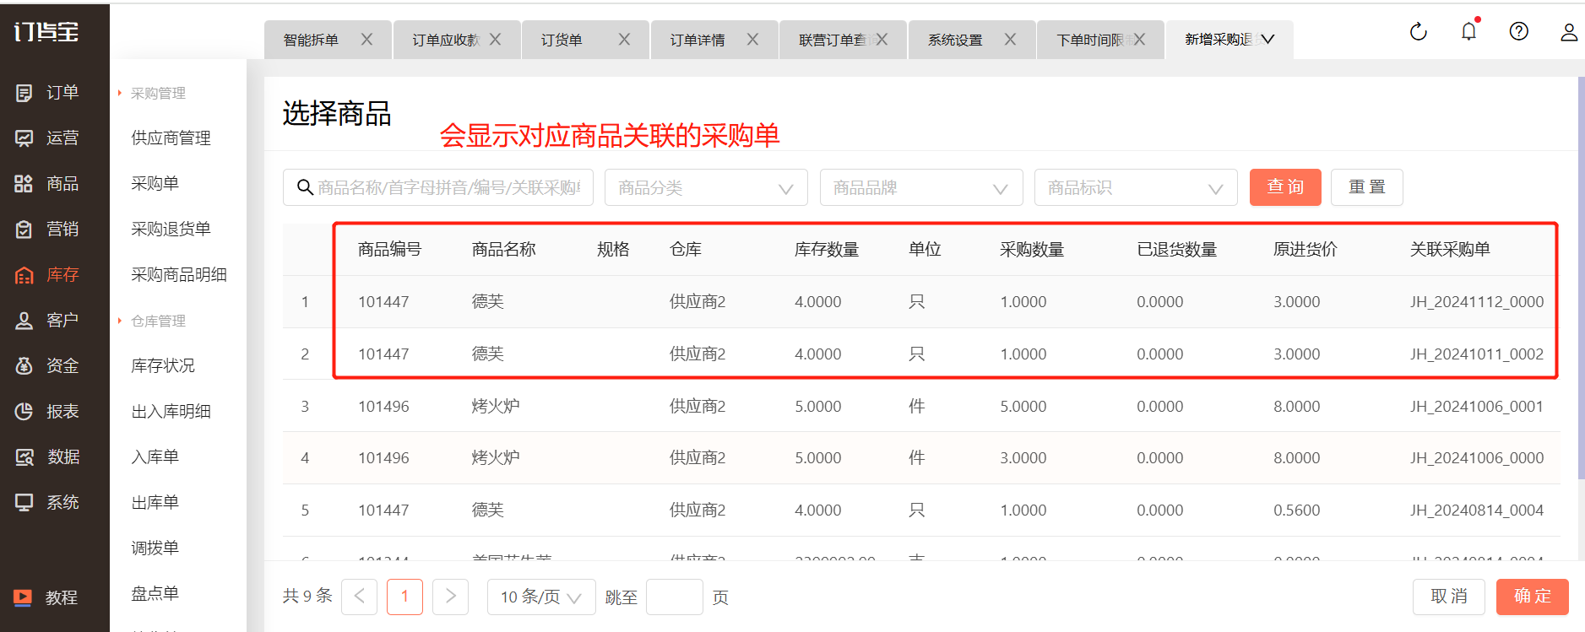
Task: Expand the 商品标识 dropdown
Action: 1135,187
